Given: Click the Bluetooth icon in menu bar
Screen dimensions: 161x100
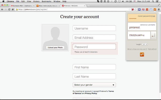Looking at the screenshot, I should pyautogui.click(x=112, y=1).
